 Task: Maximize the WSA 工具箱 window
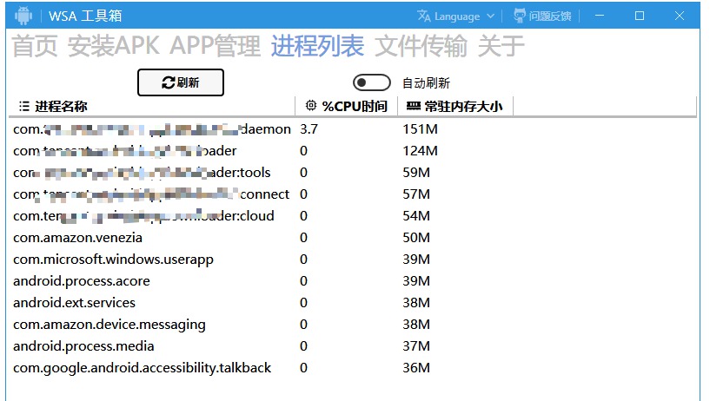tap(640, 16)
